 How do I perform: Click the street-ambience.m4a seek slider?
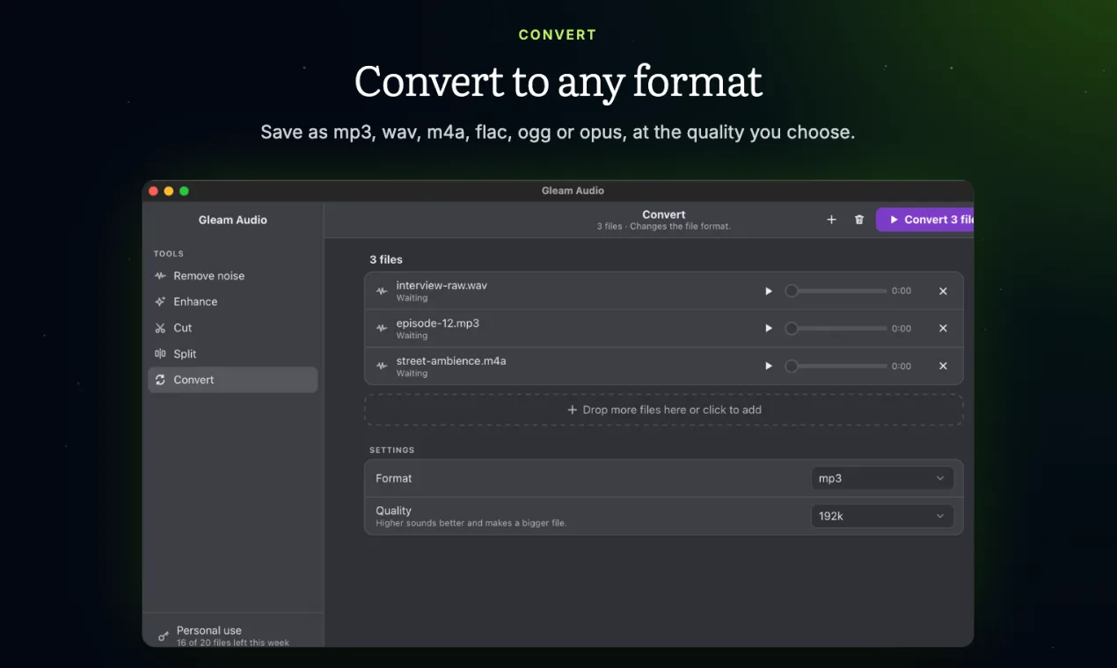coord(836,367)
